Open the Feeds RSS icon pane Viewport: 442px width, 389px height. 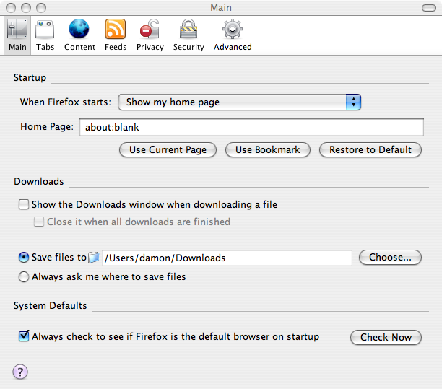point(116,30)
